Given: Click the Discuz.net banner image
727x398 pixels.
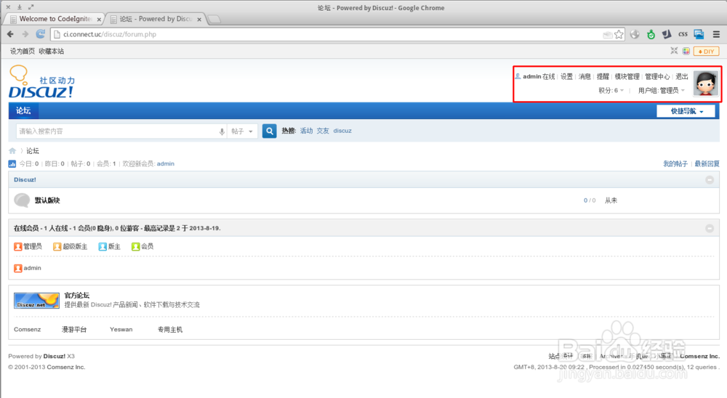Looking at the screenshot, I should [36, 300].
